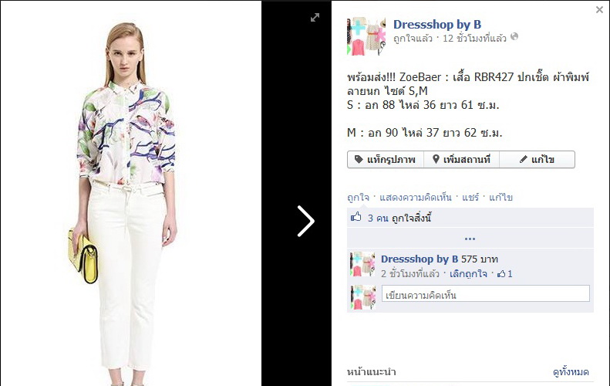The height and width of the screenshot is (386, 610).
Task: Click the แก้ไข pencil edit button
Action: tap(537, 159)
